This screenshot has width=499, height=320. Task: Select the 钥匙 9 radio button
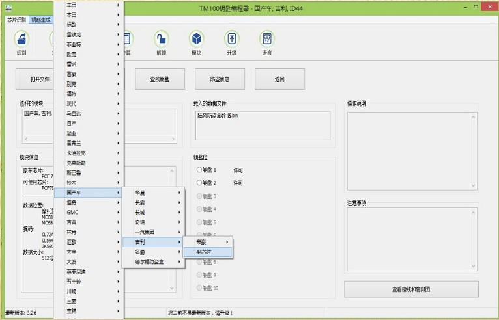tap(199, 274)
